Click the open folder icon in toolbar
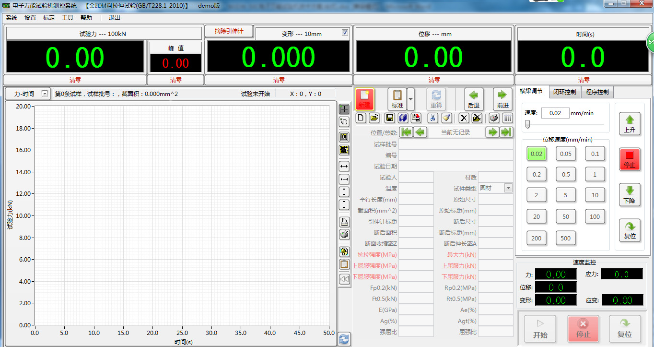The image size is (654, 347). [x=374, y=118]
